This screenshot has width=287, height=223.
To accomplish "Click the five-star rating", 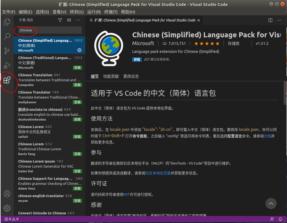I will point(207,44).
